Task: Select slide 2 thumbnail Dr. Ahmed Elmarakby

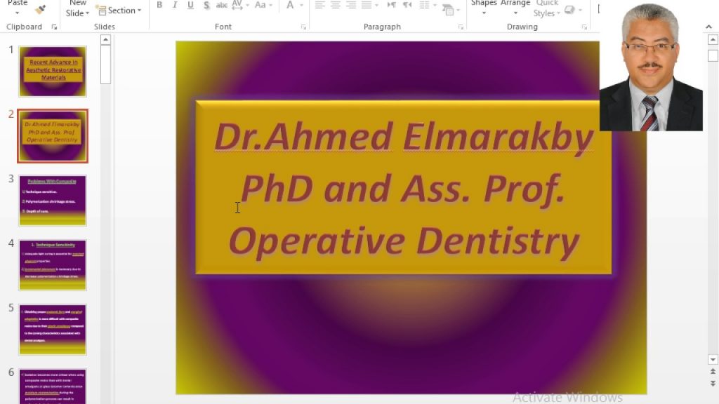Action: click(53, 136)
